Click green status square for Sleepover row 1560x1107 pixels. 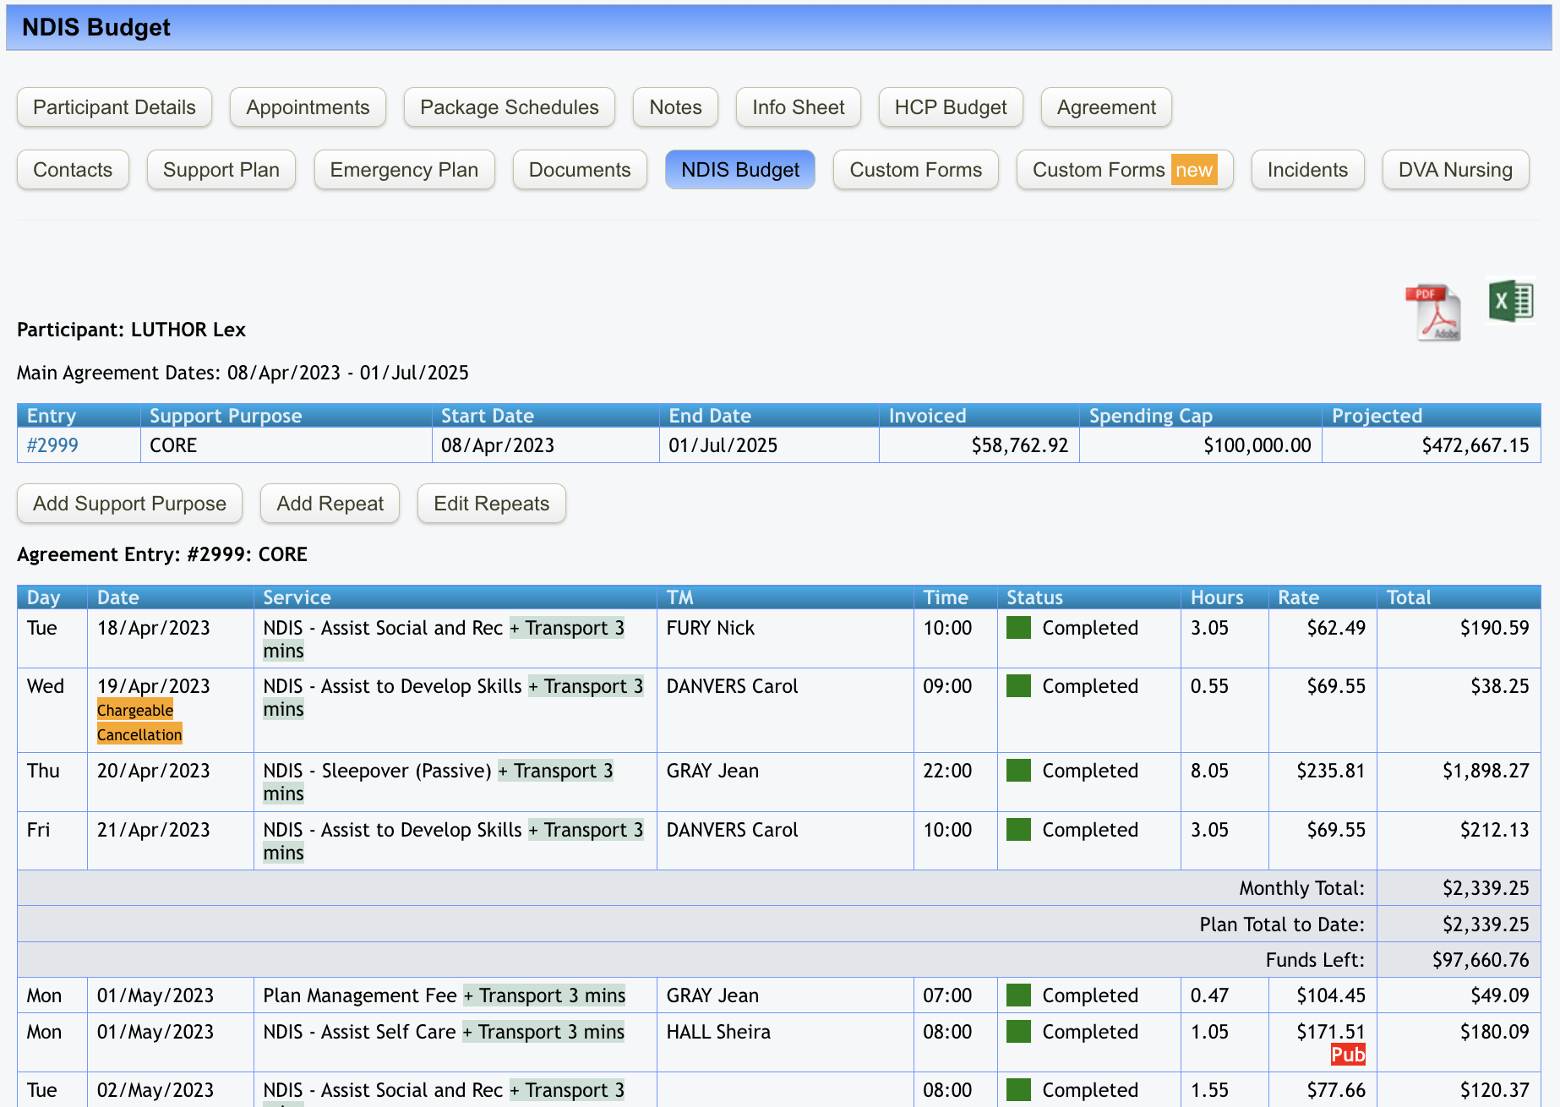pos(1018,771)
